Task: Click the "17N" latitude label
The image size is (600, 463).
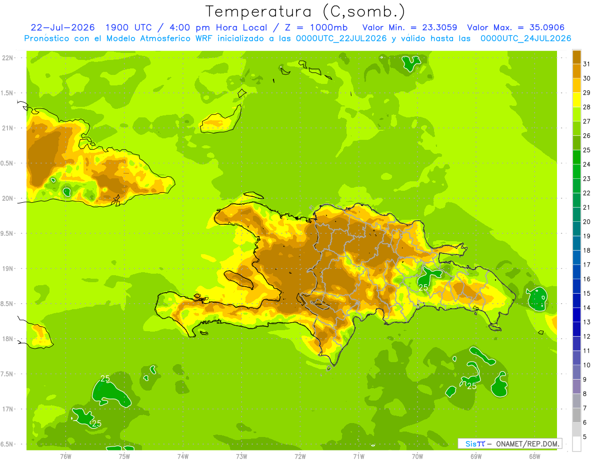Action: (x=7, y=409)
